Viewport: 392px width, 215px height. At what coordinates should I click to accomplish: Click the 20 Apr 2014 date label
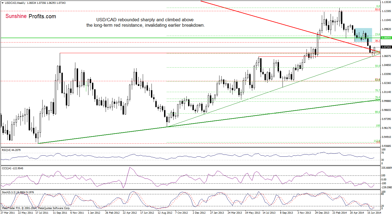click(x=357, y=212)
